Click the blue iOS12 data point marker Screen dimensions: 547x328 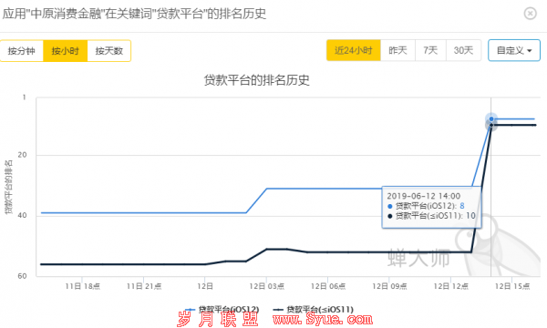pos(491,118)
